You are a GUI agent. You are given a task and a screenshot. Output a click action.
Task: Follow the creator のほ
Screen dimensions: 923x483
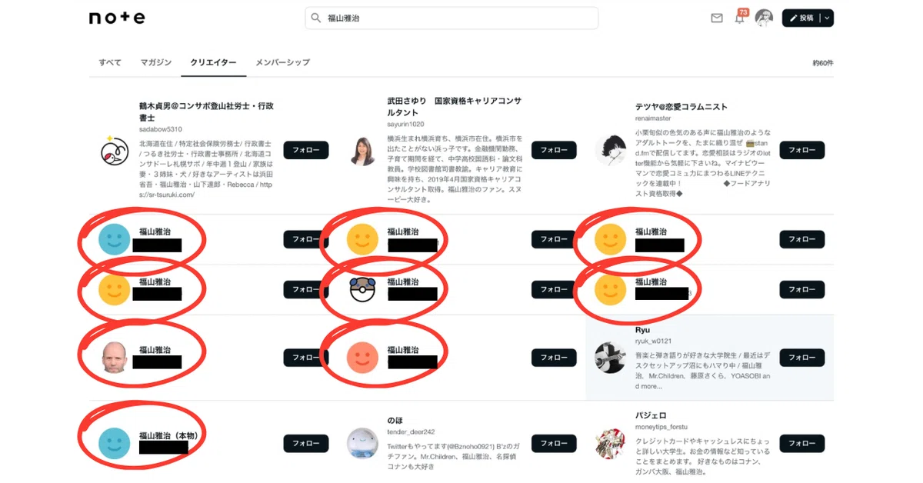pos(554,444)
